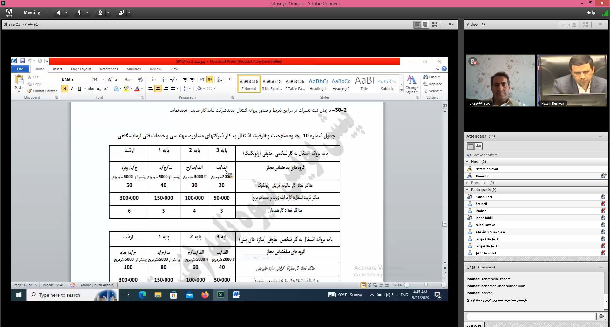Click the chat message input field
The width and height of the screenshot is (610, 327).
click(531, 317)
